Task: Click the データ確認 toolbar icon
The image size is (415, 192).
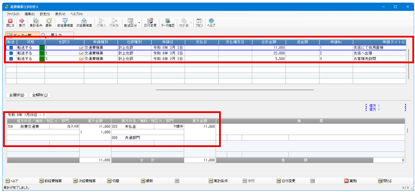Action: coord(167,23)
